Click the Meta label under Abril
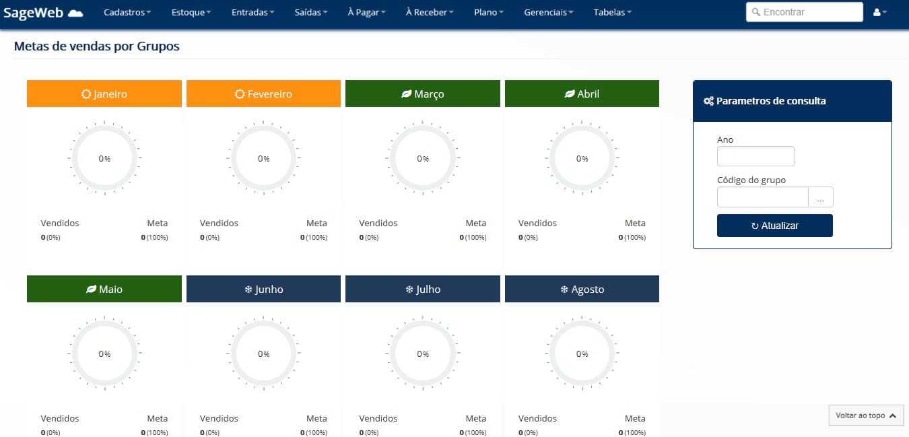Screen dimensions: 909x437 pyautogui.click(x=635, y=223)
